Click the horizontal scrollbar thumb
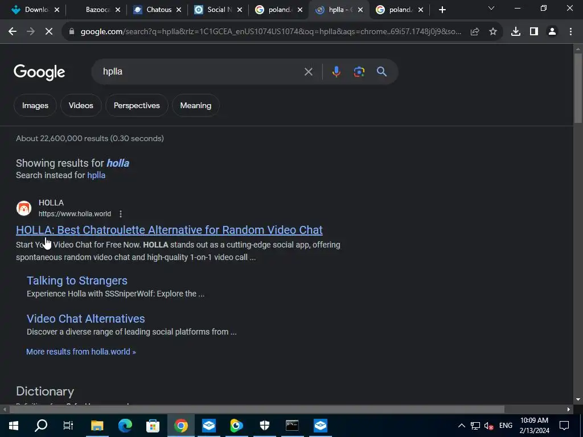The height and width of the screenshot is (437, 583). (257, 409)
